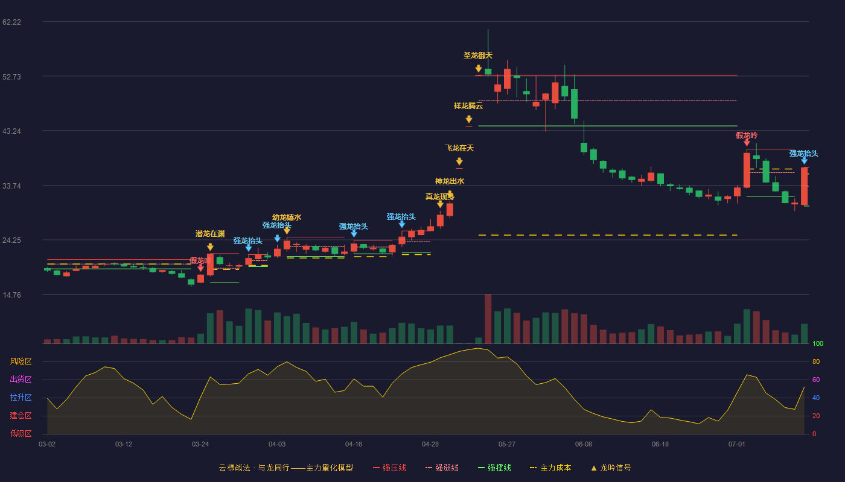The width and height of the screenshot is (845, 482).
Task: Click the 强龙抬头 arrow above the 04-28 candles
Action: click(401, 224)
